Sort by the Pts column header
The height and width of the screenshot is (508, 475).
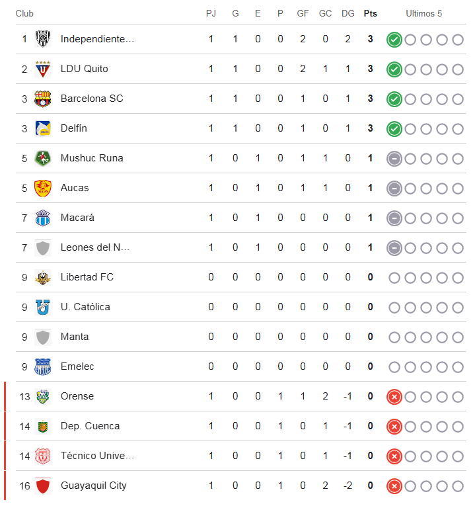pos(370,13)
